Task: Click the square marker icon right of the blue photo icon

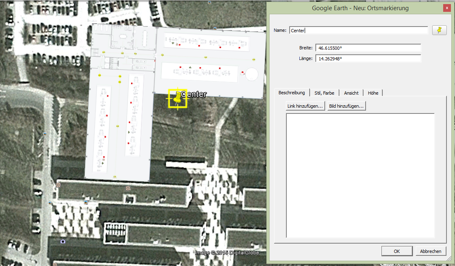Action: point(128,188)
